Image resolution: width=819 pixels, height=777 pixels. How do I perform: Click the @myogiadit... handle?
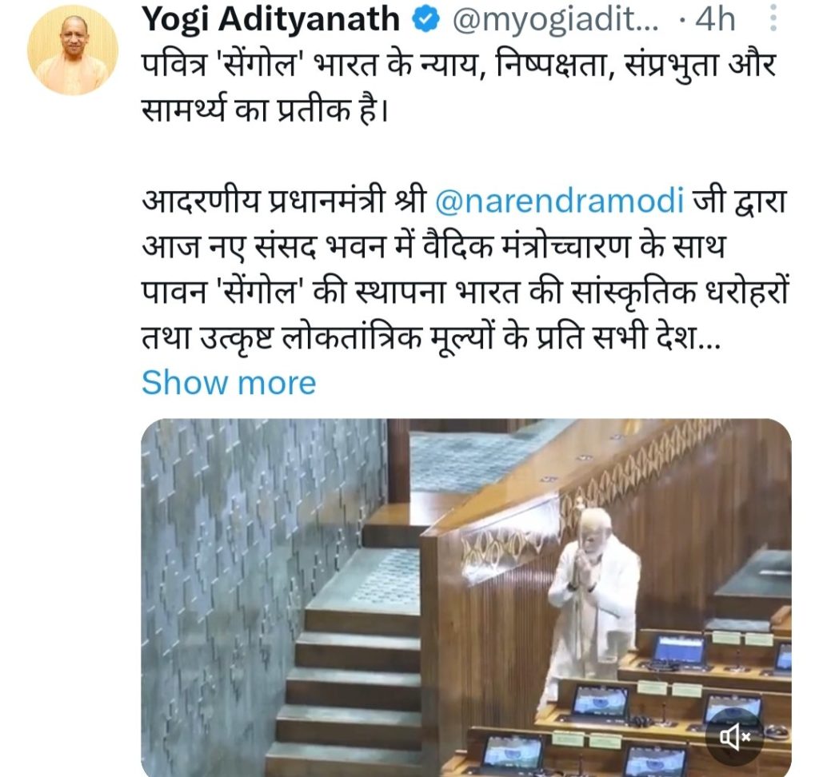coord(555,20)
